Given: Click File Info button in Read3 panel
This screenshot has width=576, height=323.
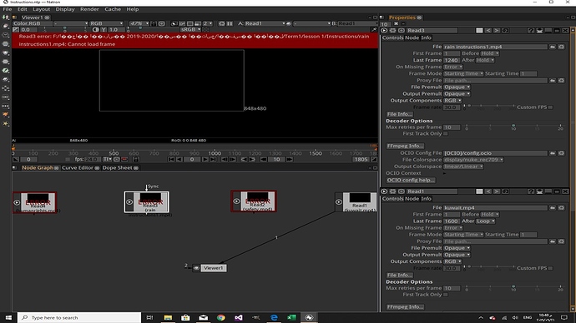Looking at the screenshot, I should point(400,114).
